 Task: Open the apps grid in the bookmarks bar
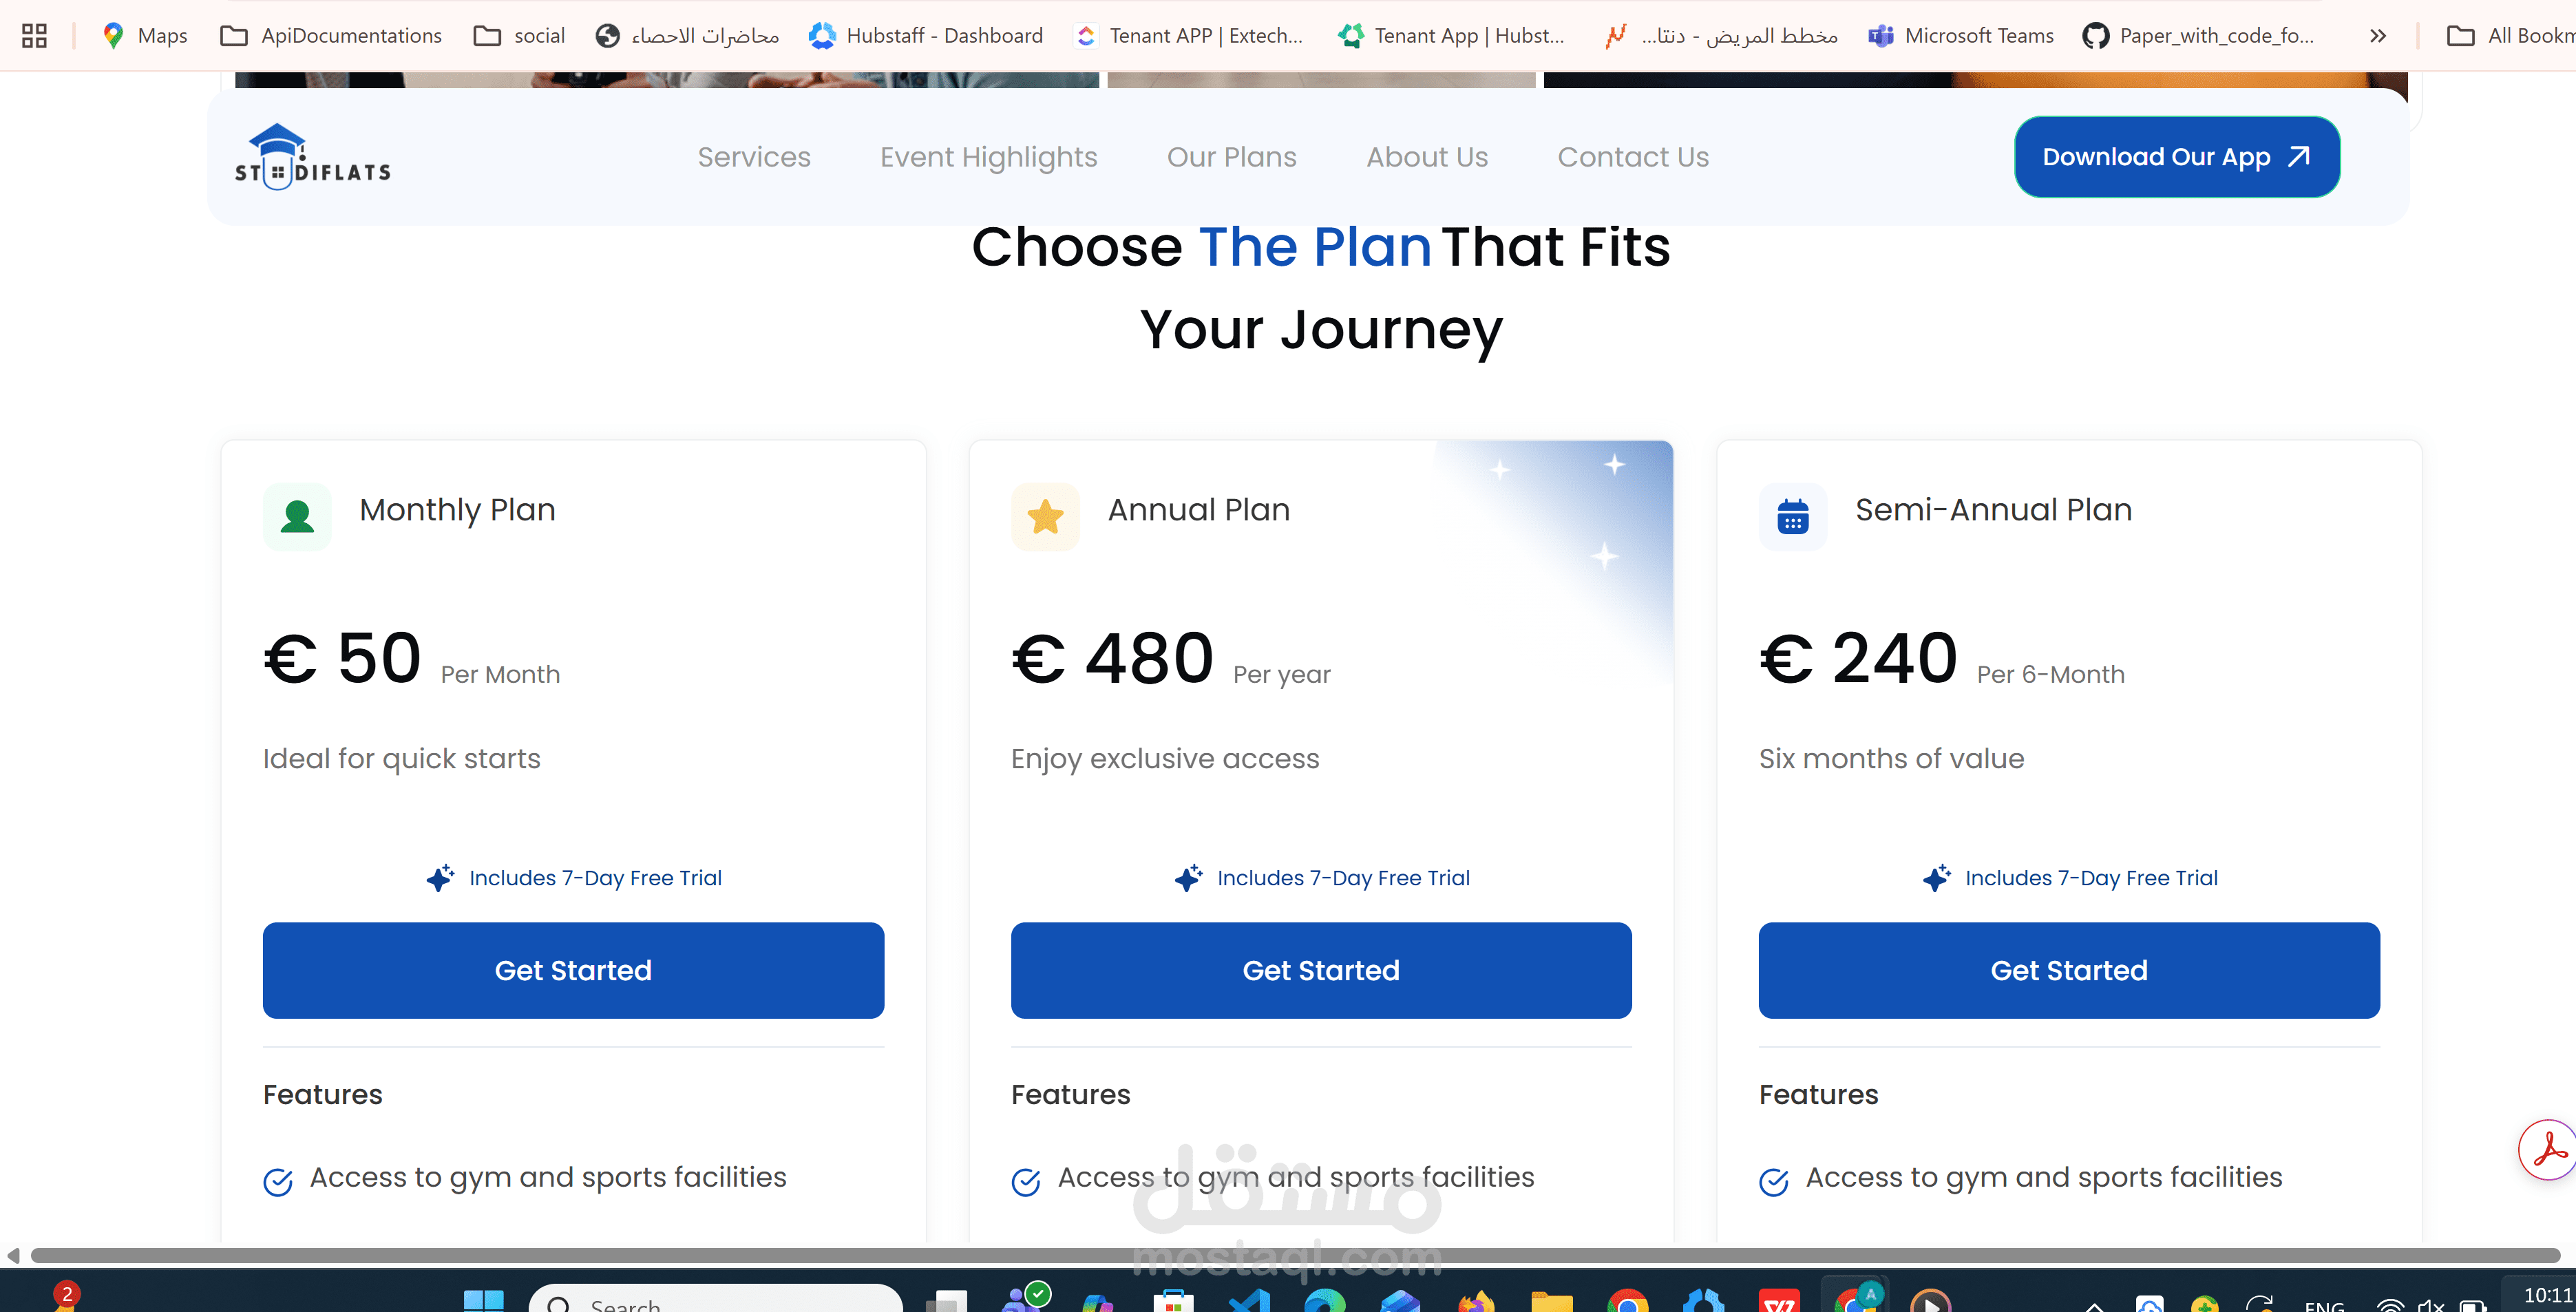(34, 36)
